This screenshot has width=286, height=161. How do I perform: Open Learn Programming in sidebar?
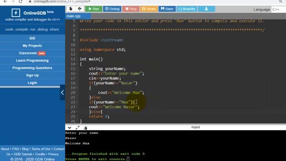(32, 60)
